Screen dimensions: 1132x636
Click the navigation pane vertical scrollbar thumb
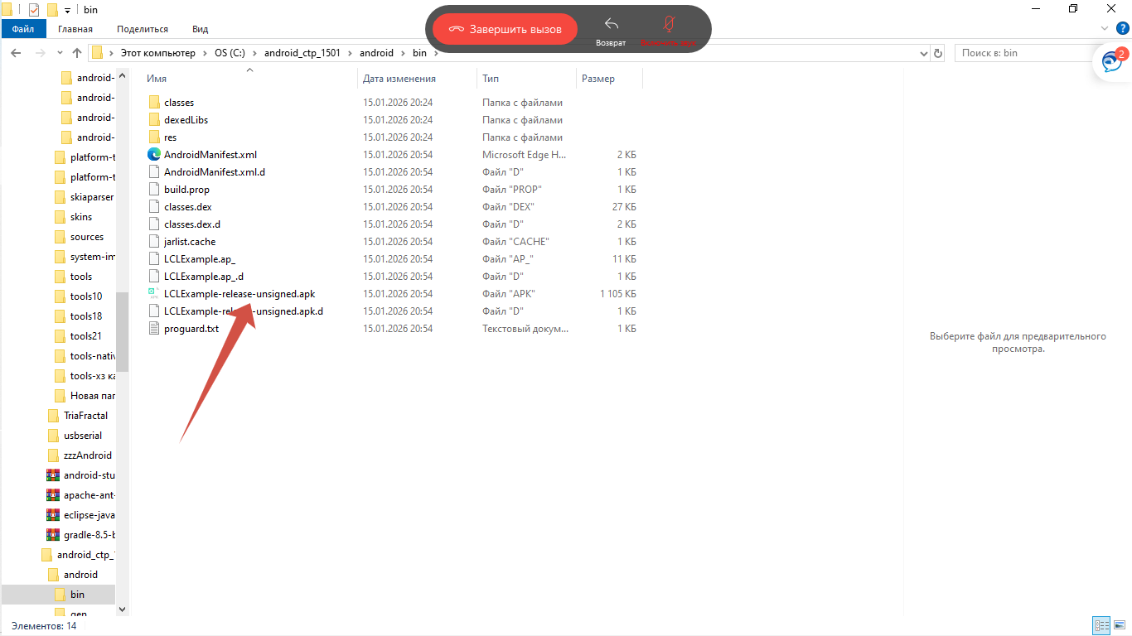coord(122,331)
